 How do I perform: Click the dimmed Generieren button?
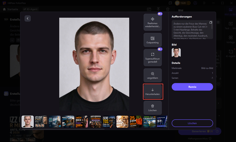[200, 131]
